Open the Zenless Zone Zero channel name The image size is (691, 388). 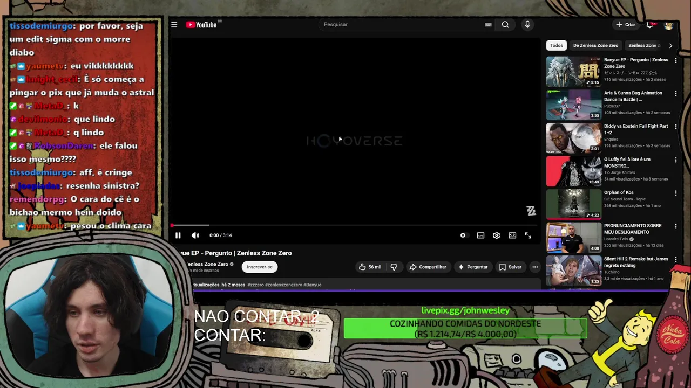point(207,264)
